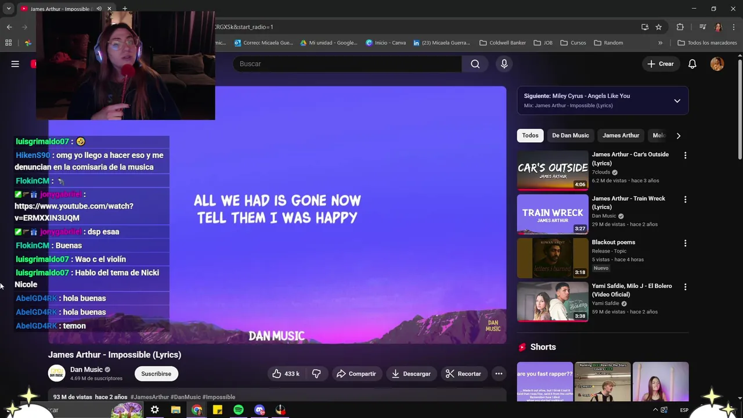This screenshot has height=418, width=743.
Task: Open the Mi unidad - Google bookmark
Action: [x=329, y=42]
